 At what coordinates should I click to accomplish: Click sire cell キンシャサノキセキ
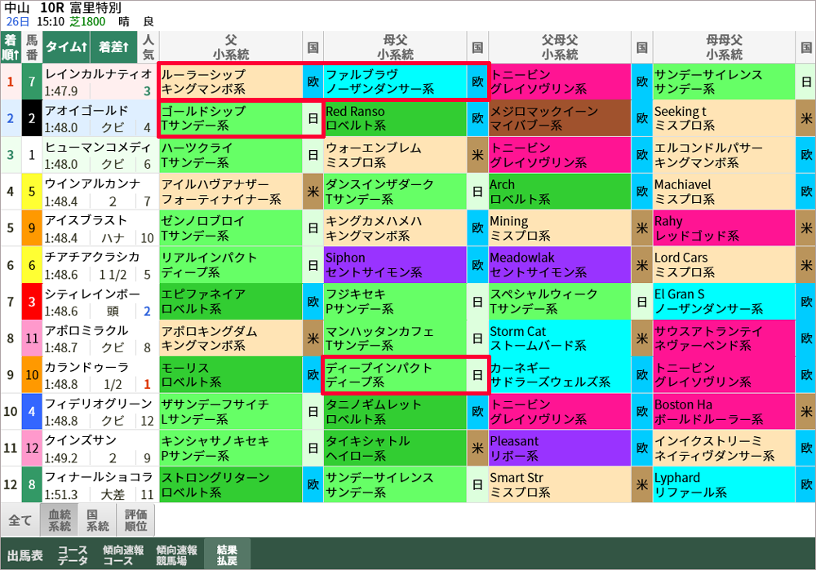click(x=231, y=448)
